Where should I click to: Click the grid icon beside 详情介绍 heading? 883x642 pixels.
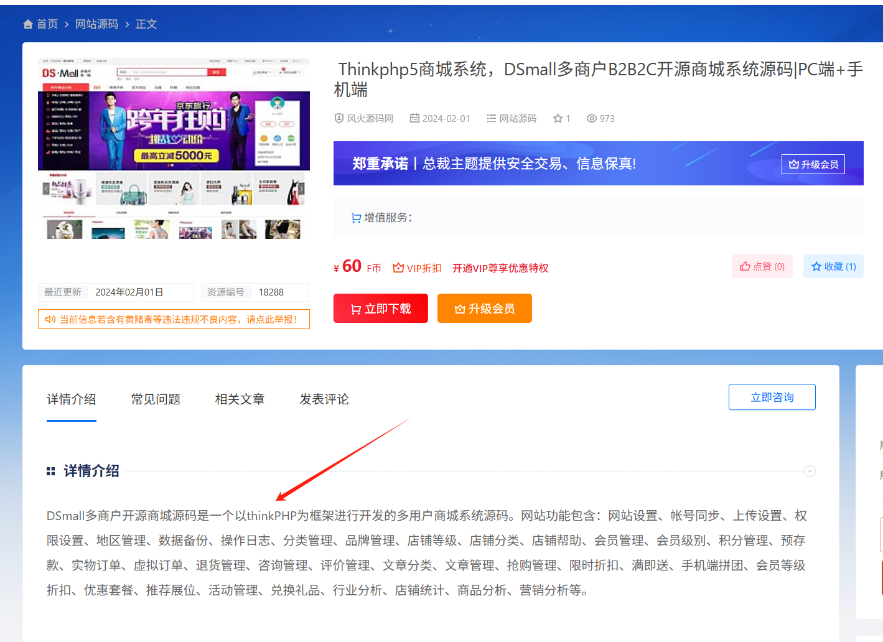coord(51,472)
